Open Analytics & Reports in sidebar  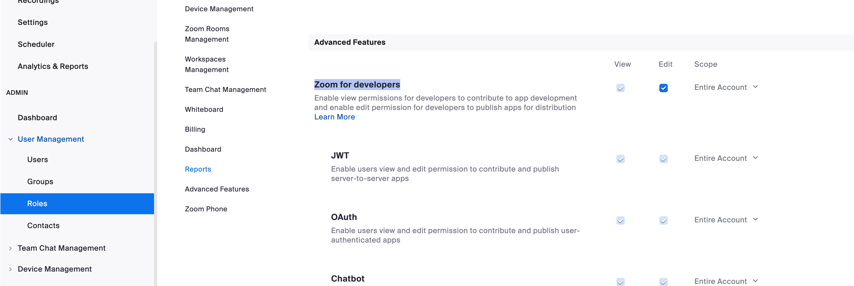pyautogui.click(x=53, y=66)
